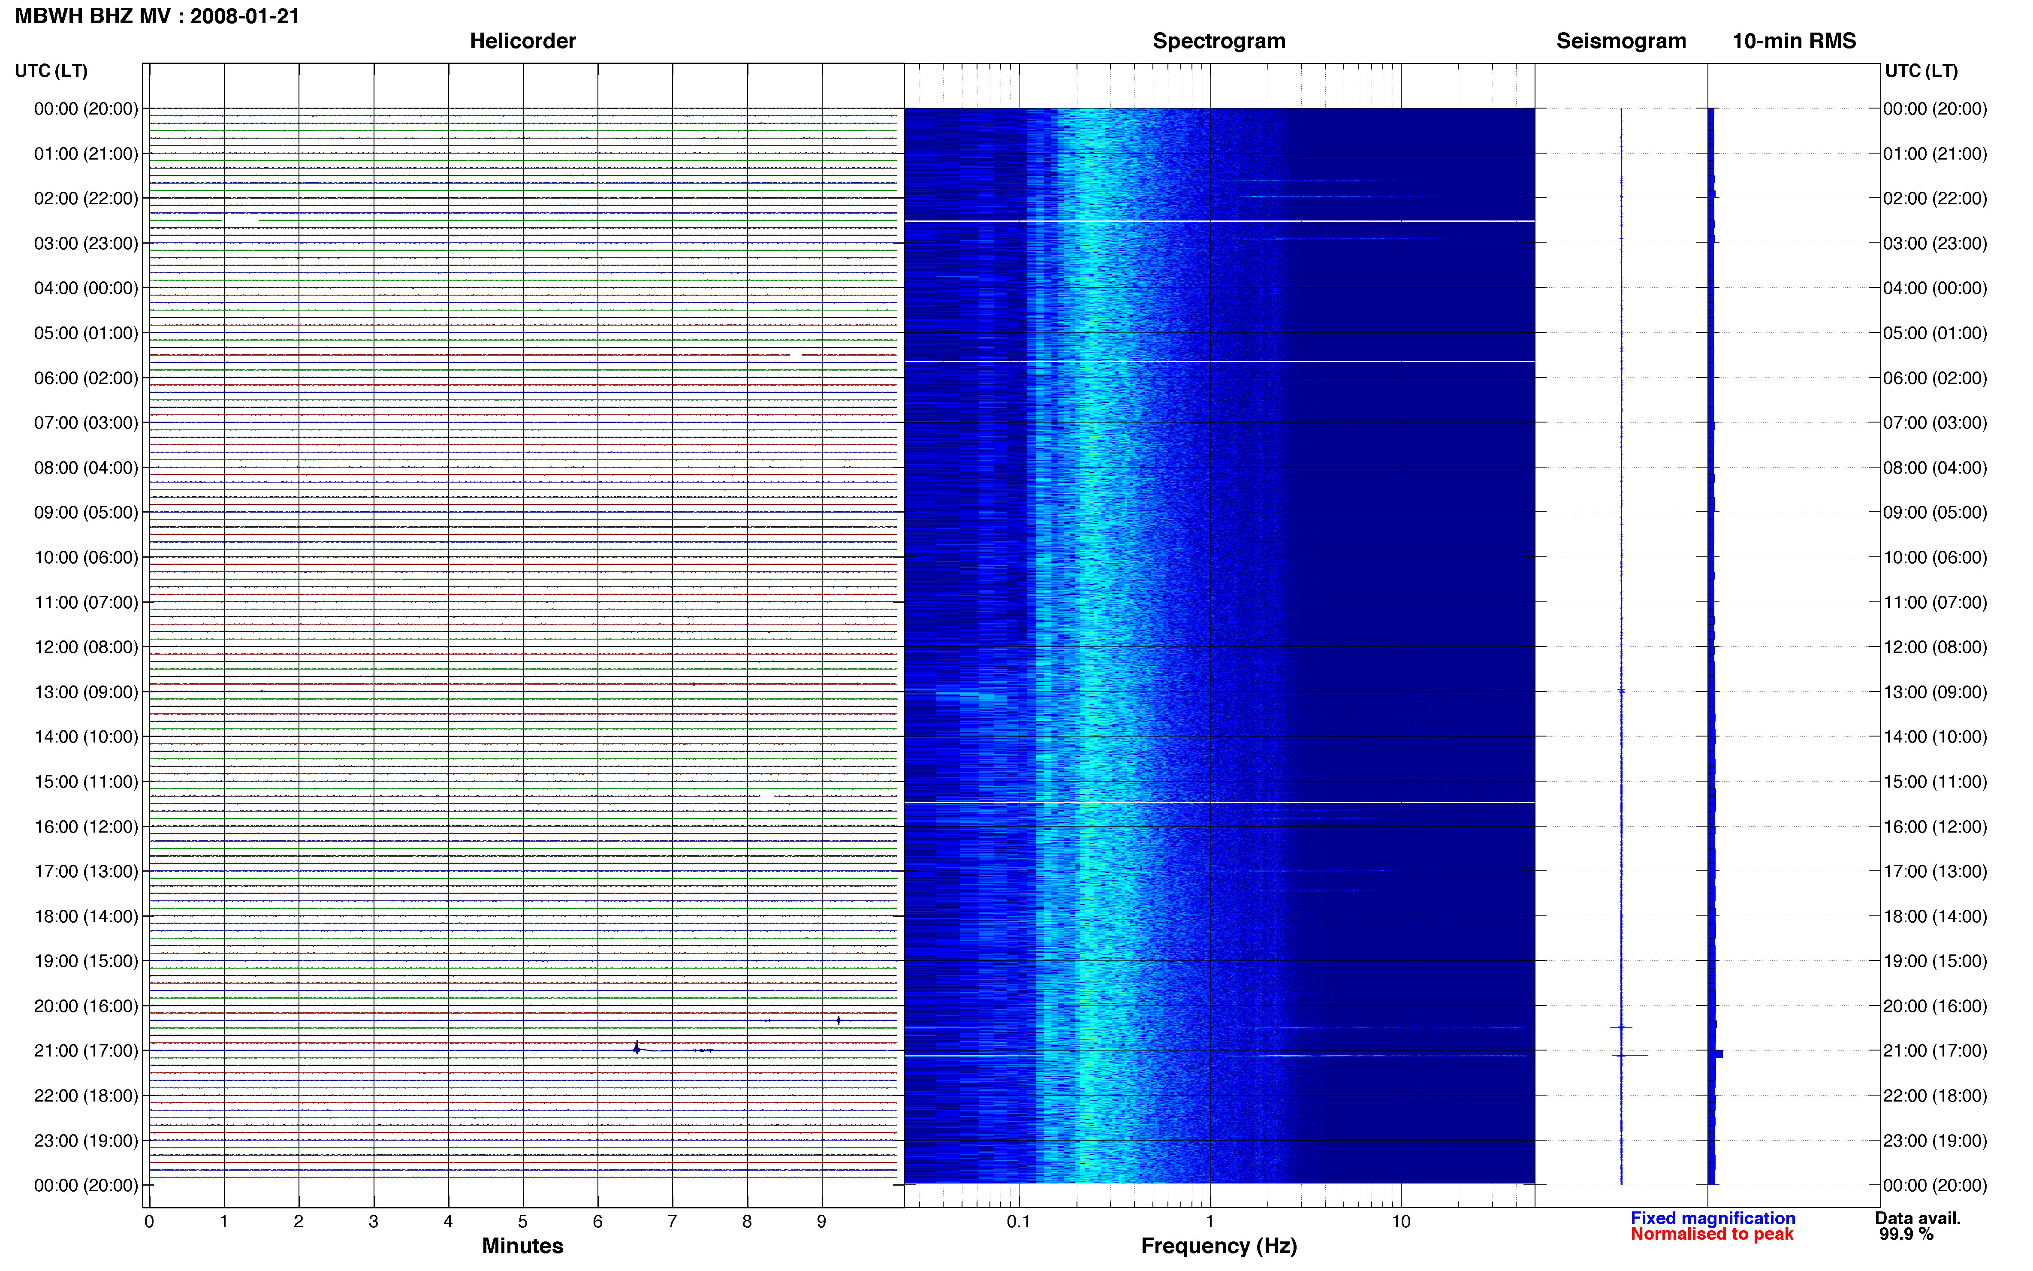Click the left 14:00 (10:00) time label

(86, 737)
